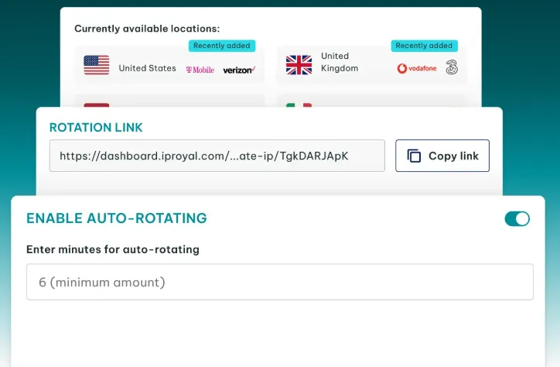The image size is (560, 367).
Task: Click the Verizon carrier logo
Action: 238,70
